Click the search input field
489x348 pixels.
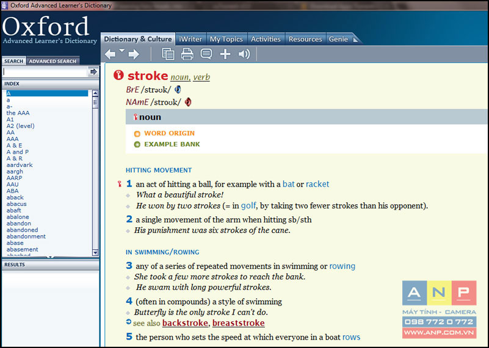(45, 72)
